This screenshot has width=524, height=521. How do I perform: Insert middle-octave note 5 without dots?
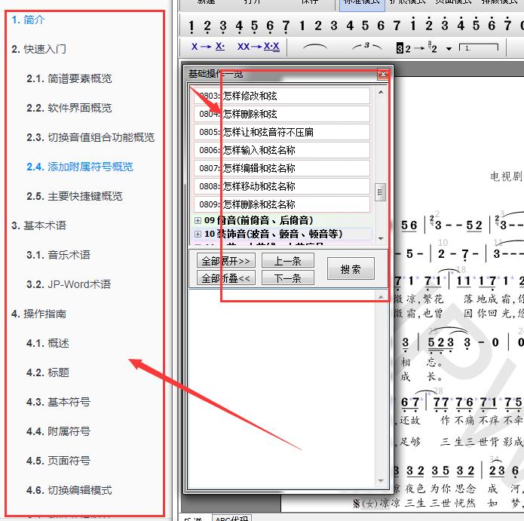pyautogui.click(x=365, y=26)
